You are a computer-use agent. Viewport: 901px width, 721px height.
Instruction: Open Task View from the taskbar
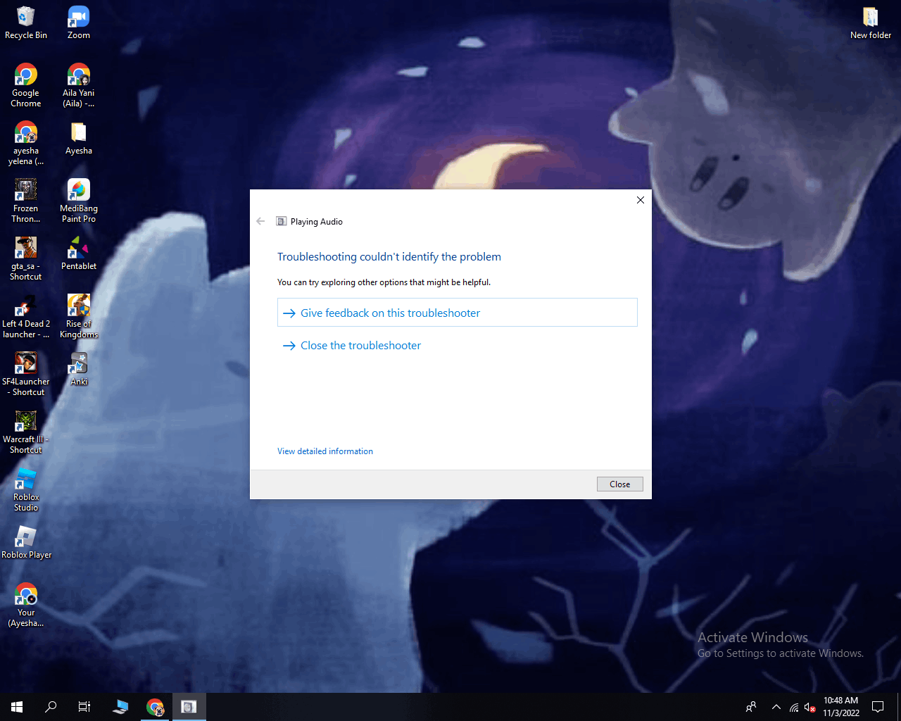point(84,707)
